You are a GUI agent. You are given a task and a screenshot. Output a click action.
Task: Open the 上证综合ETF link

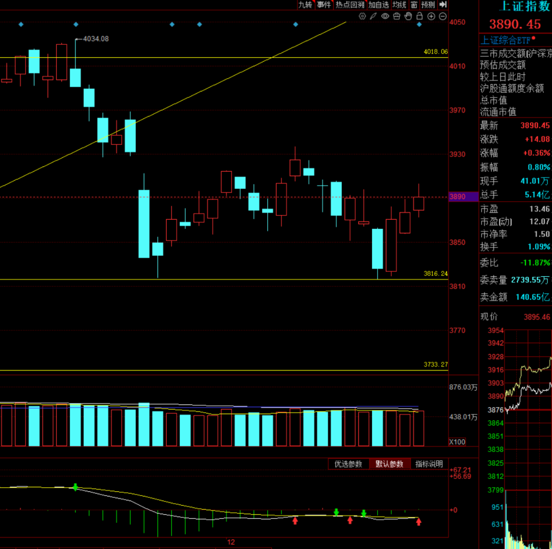[x=505, y=40]
